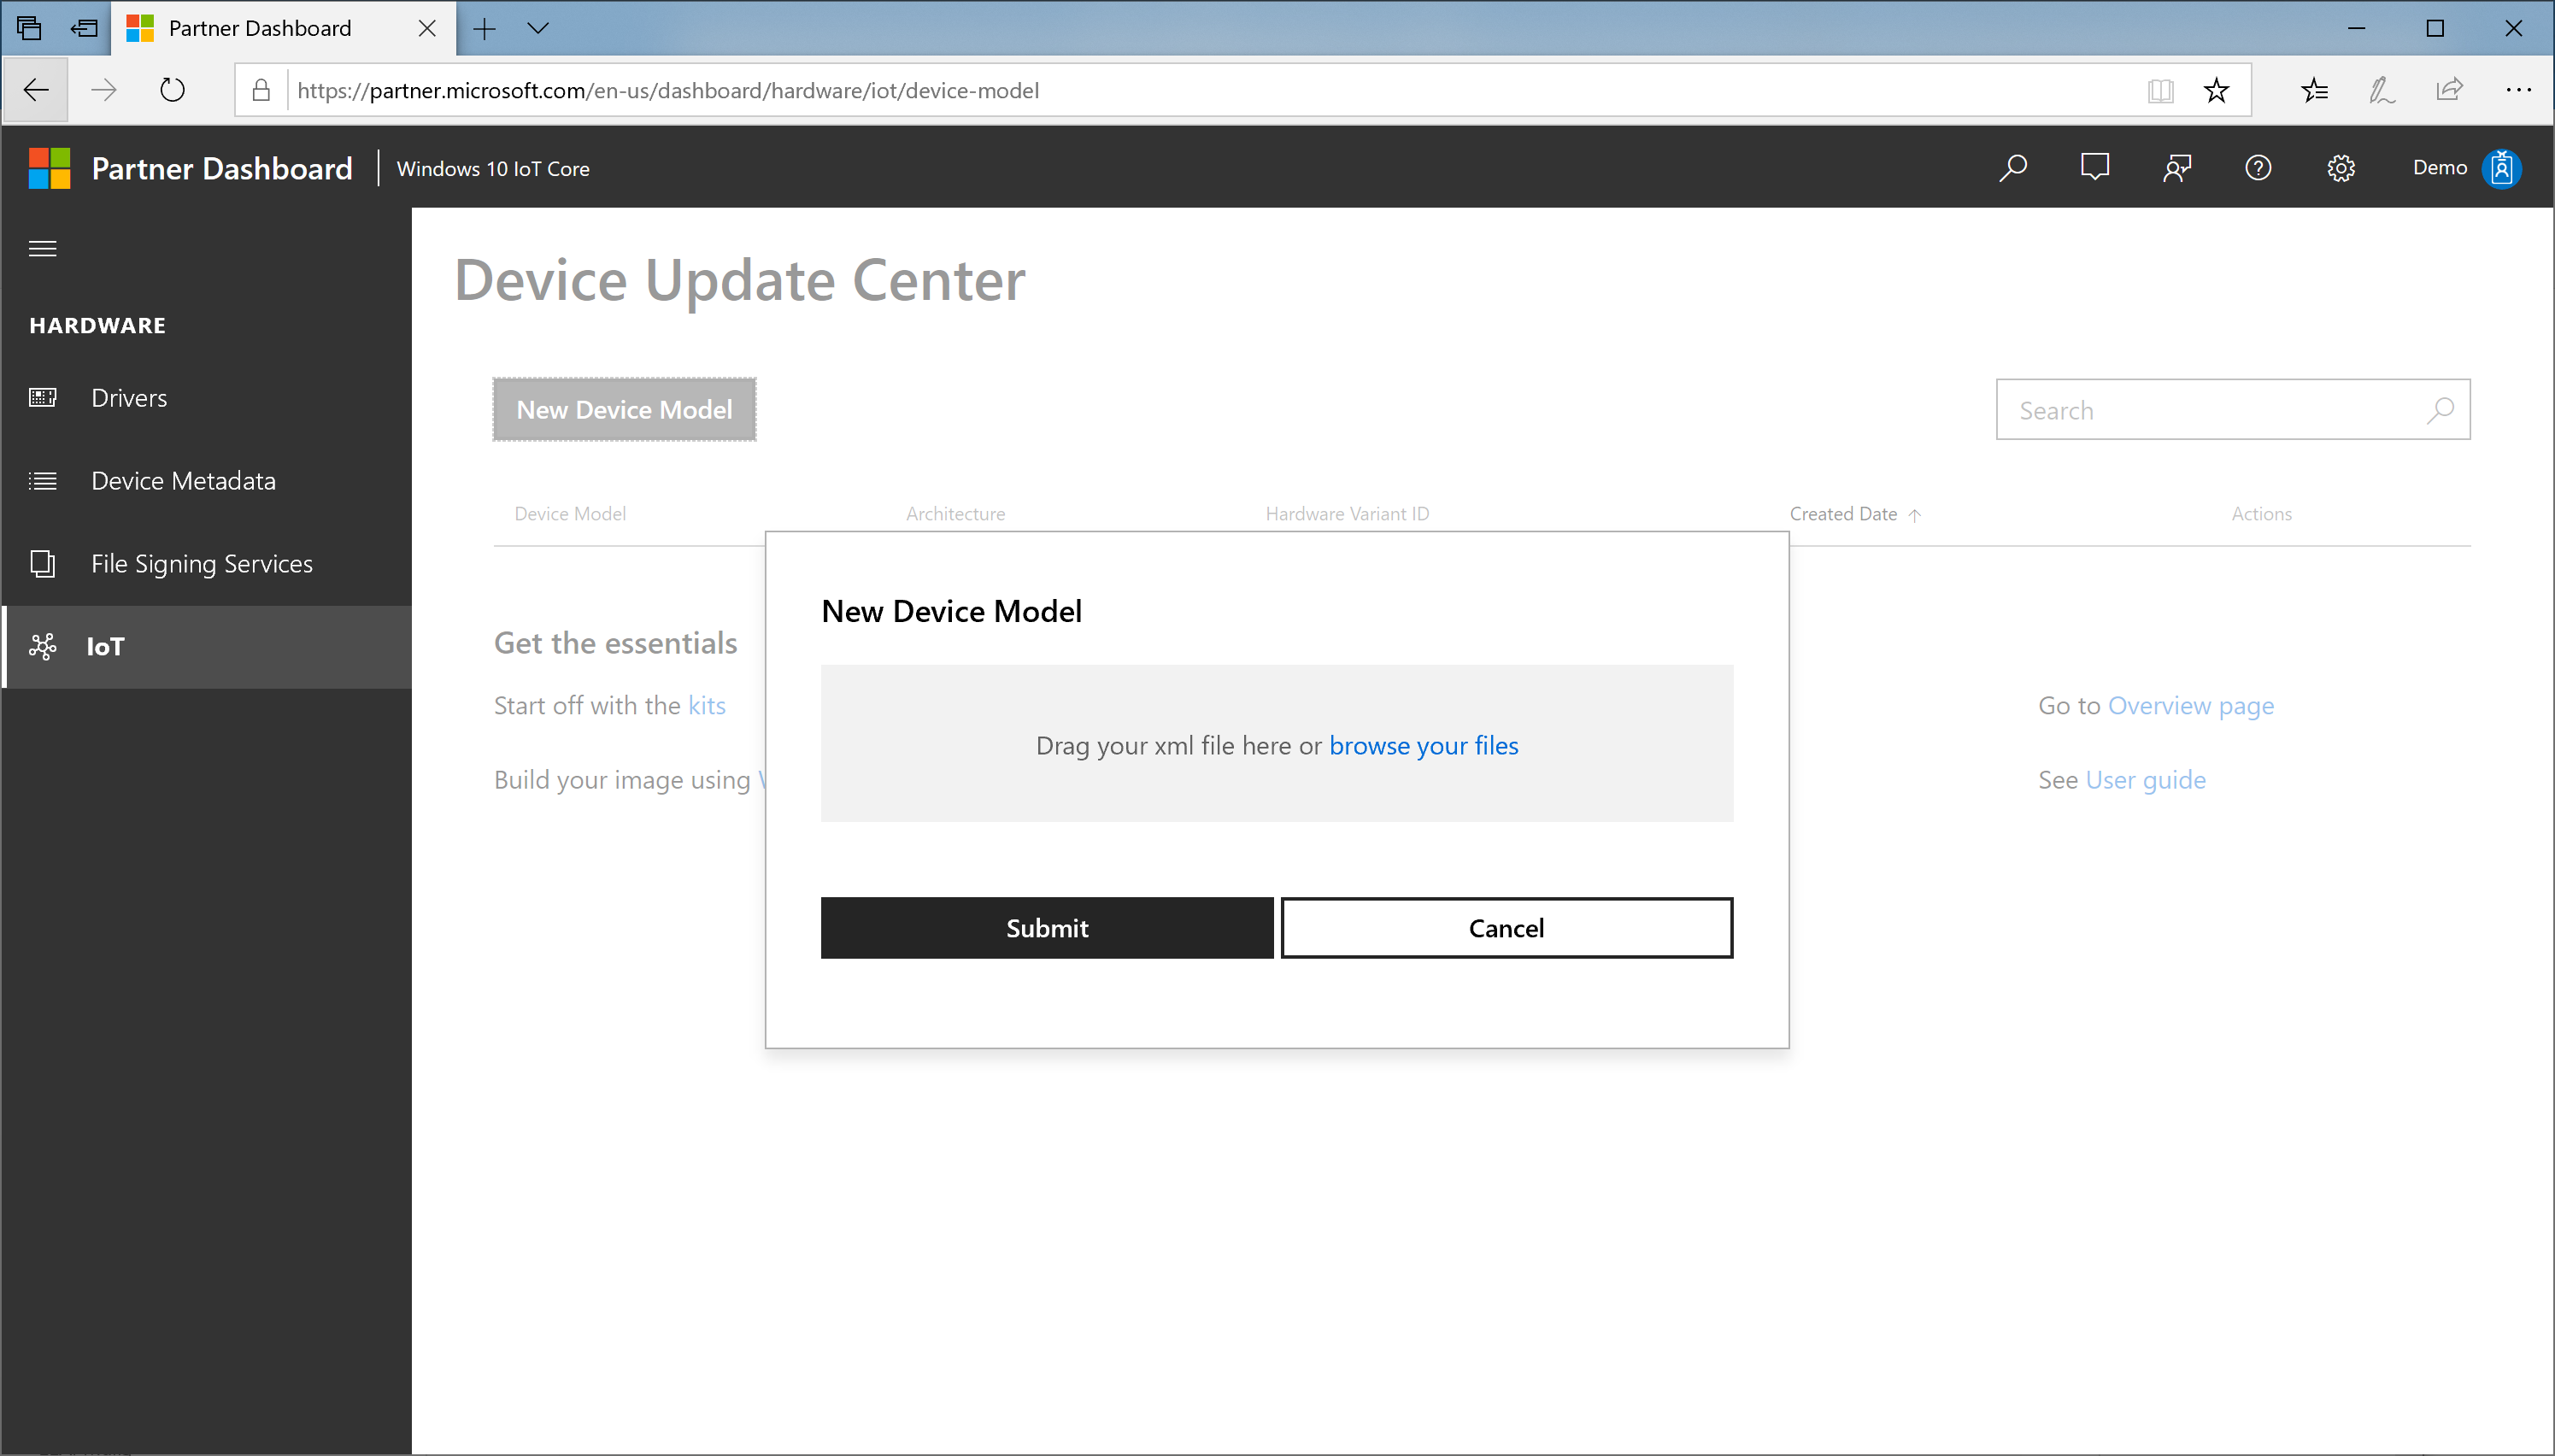Click the browser tabs dropdown arrow
Image resolution: width=2555 pixels, height=1456 pixels.
coord(538,30)
